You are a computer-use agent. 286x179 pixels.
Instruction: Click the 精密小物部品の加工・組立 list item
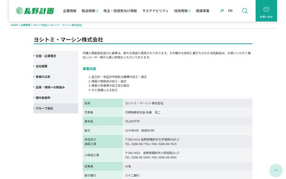(x=109, y=81)
